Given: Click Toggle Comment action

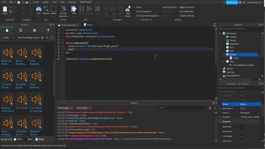Looking at the screenshot, I should [x=186, y=7].
